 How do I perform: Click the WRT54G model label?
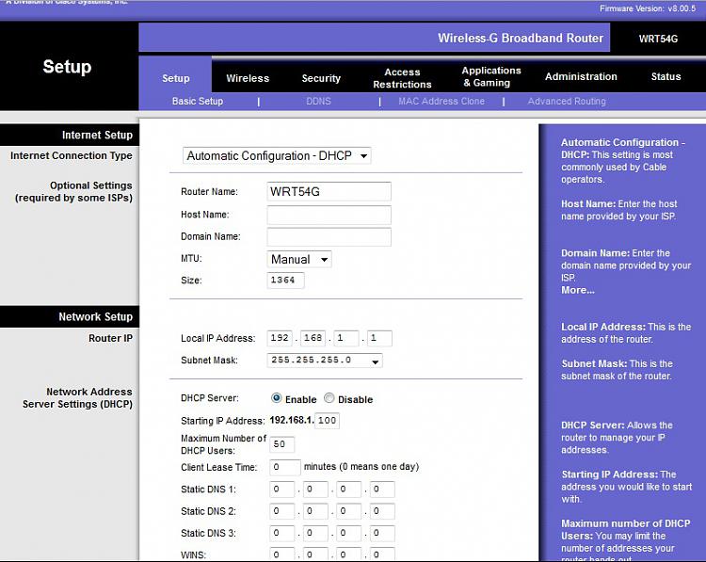658,39
